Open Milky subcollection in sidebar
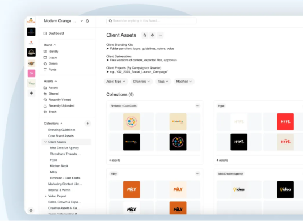The image size is (303, 221). pos(53,172)
